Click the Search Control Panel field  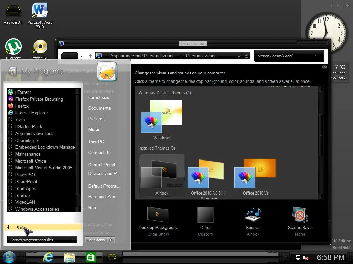pos(289,56)
